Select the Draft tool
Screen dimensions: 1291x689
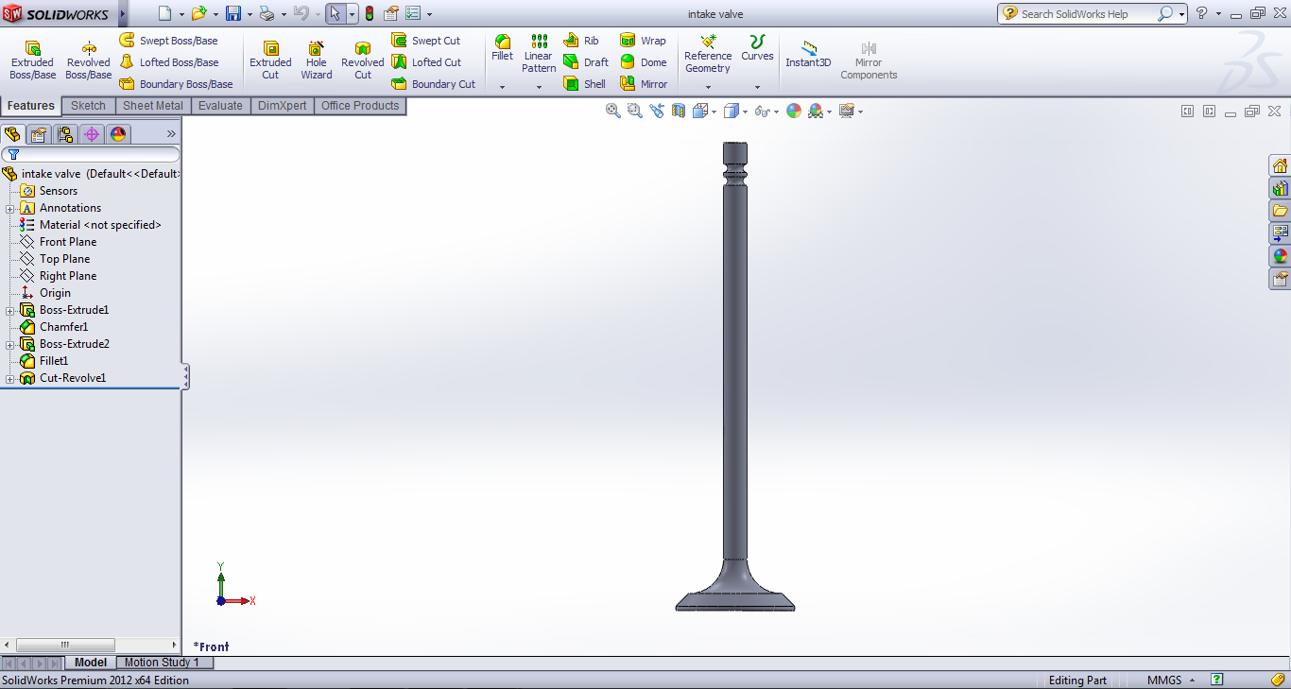[586, 62]
